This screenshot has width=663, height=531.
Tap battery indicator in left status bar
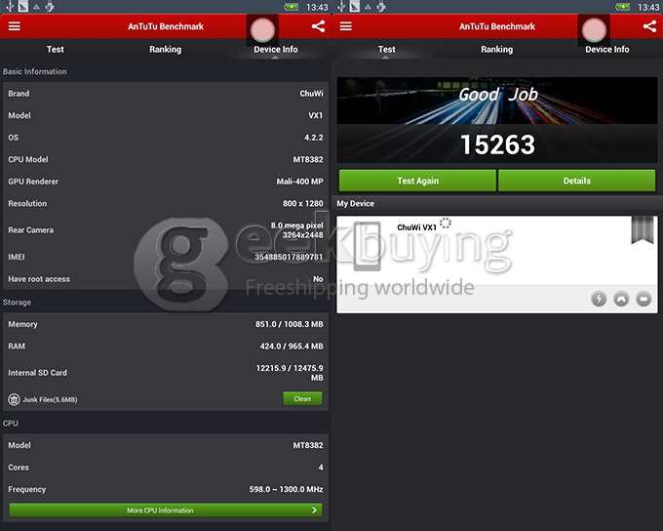click(x=291, y=7)
